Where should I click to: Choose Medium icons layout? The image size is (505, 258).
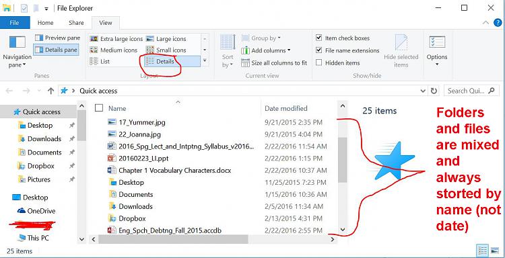(x=114, y=50)
